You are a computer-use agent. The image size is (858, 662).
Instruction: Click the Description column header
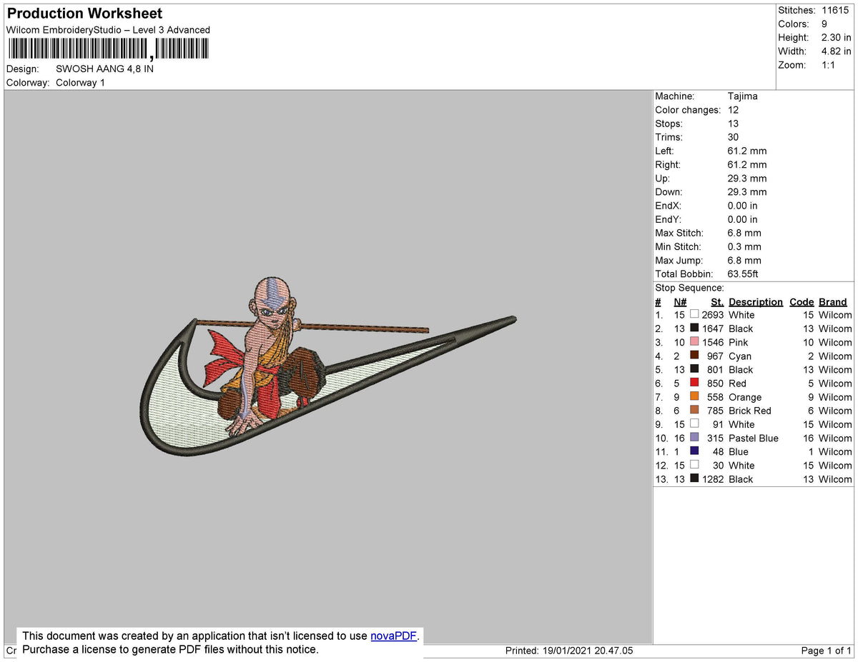point(756,301)
